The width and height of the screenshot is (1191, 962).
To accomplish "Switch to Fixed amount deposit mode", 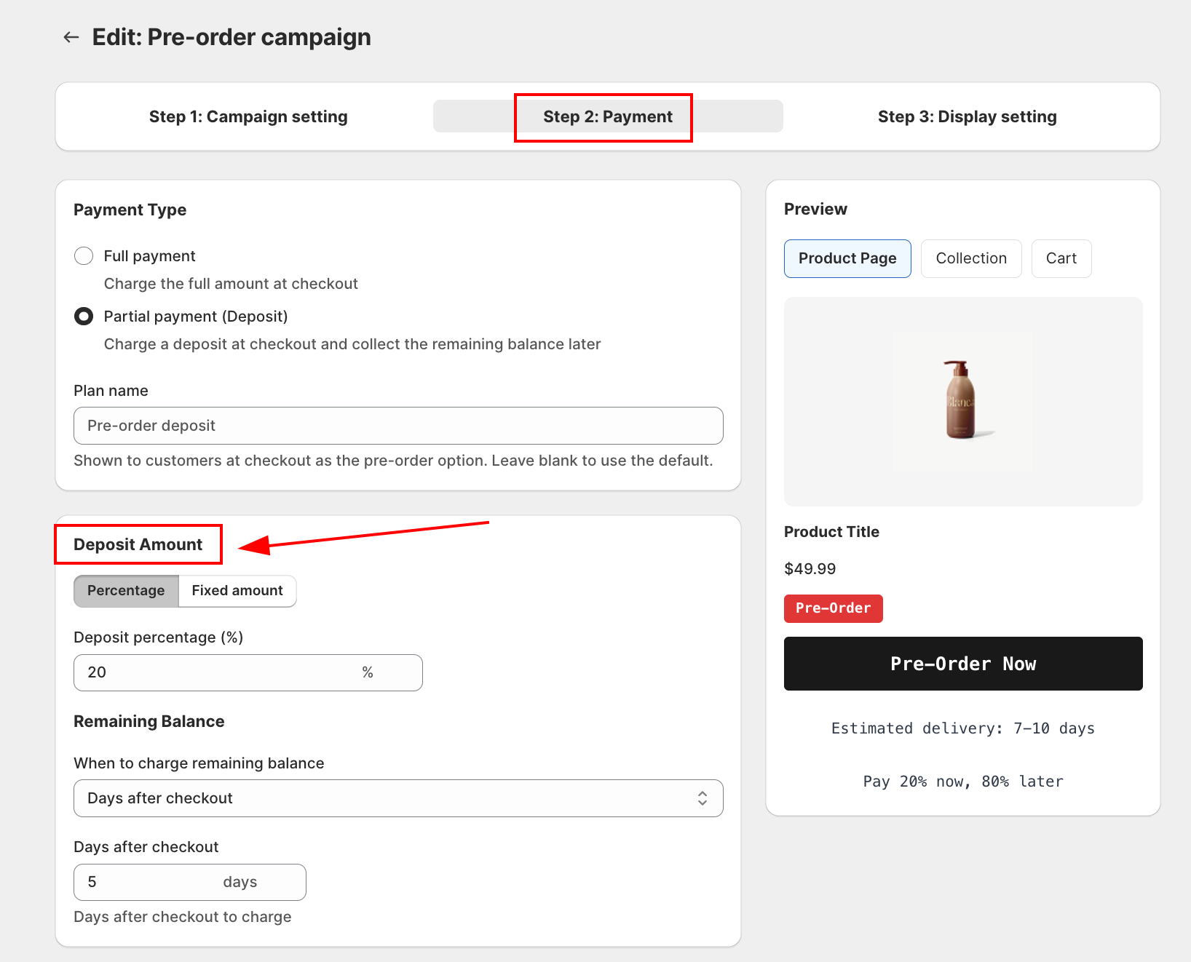I will coord(237,591).
